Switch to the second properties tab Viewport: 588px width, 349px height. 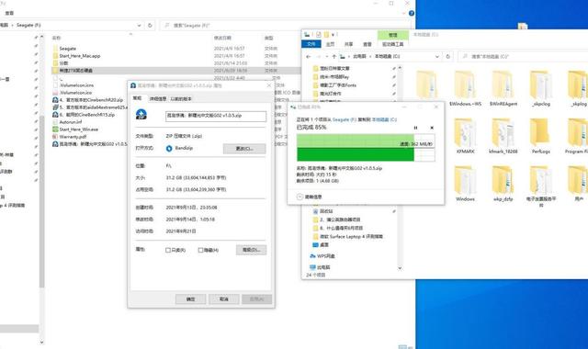click(x=158, y=98)
